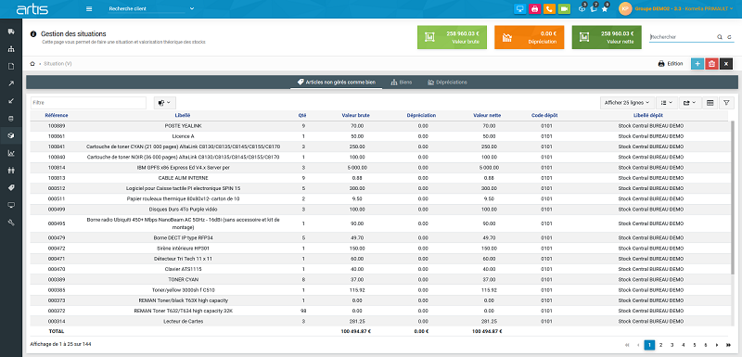The image size is (742, 357).
Task: Click the Valeur brute green tile
Action: coord(452,37)
